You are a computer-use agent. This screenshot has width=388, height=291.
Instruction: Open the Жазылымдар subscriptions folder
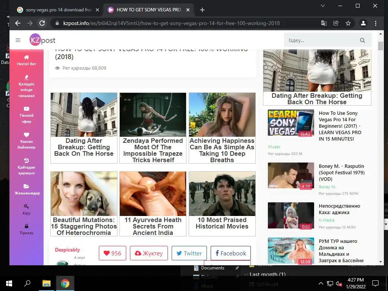[27, 189]
